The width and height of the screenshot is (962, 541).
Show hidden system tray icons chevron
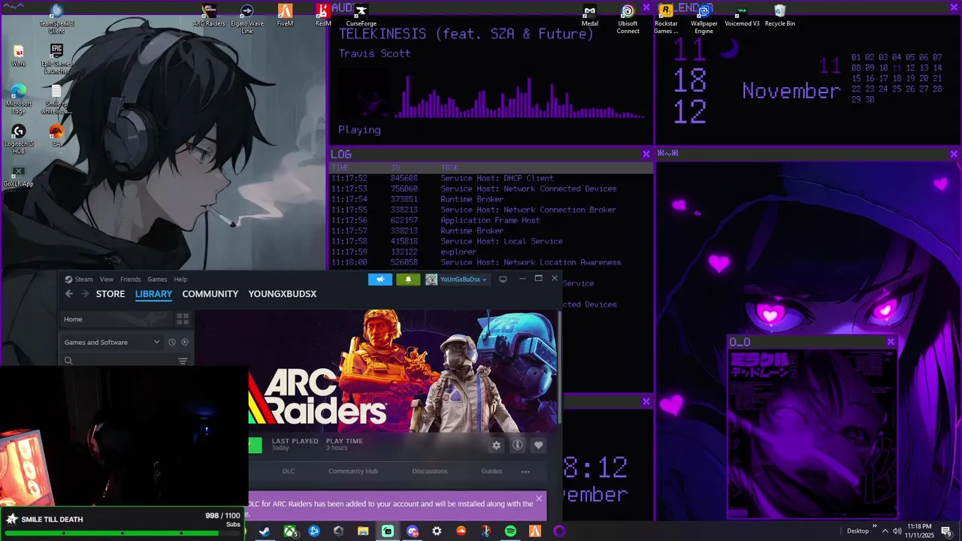(885, 531)
